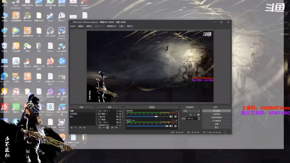The height and width of the screenshot is (163, 290).
Task: Open the WeChat desktop icon
Action: 28,47
